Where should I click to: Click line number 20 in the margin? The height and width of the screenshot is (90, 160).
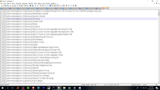tap(3, 47)
